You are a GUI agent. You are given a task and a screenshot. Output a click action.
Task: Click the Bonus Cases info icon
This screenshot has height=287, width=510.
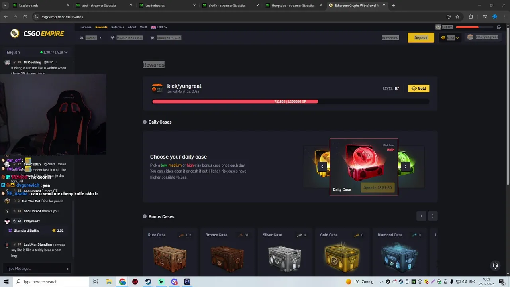coord(145,216)
